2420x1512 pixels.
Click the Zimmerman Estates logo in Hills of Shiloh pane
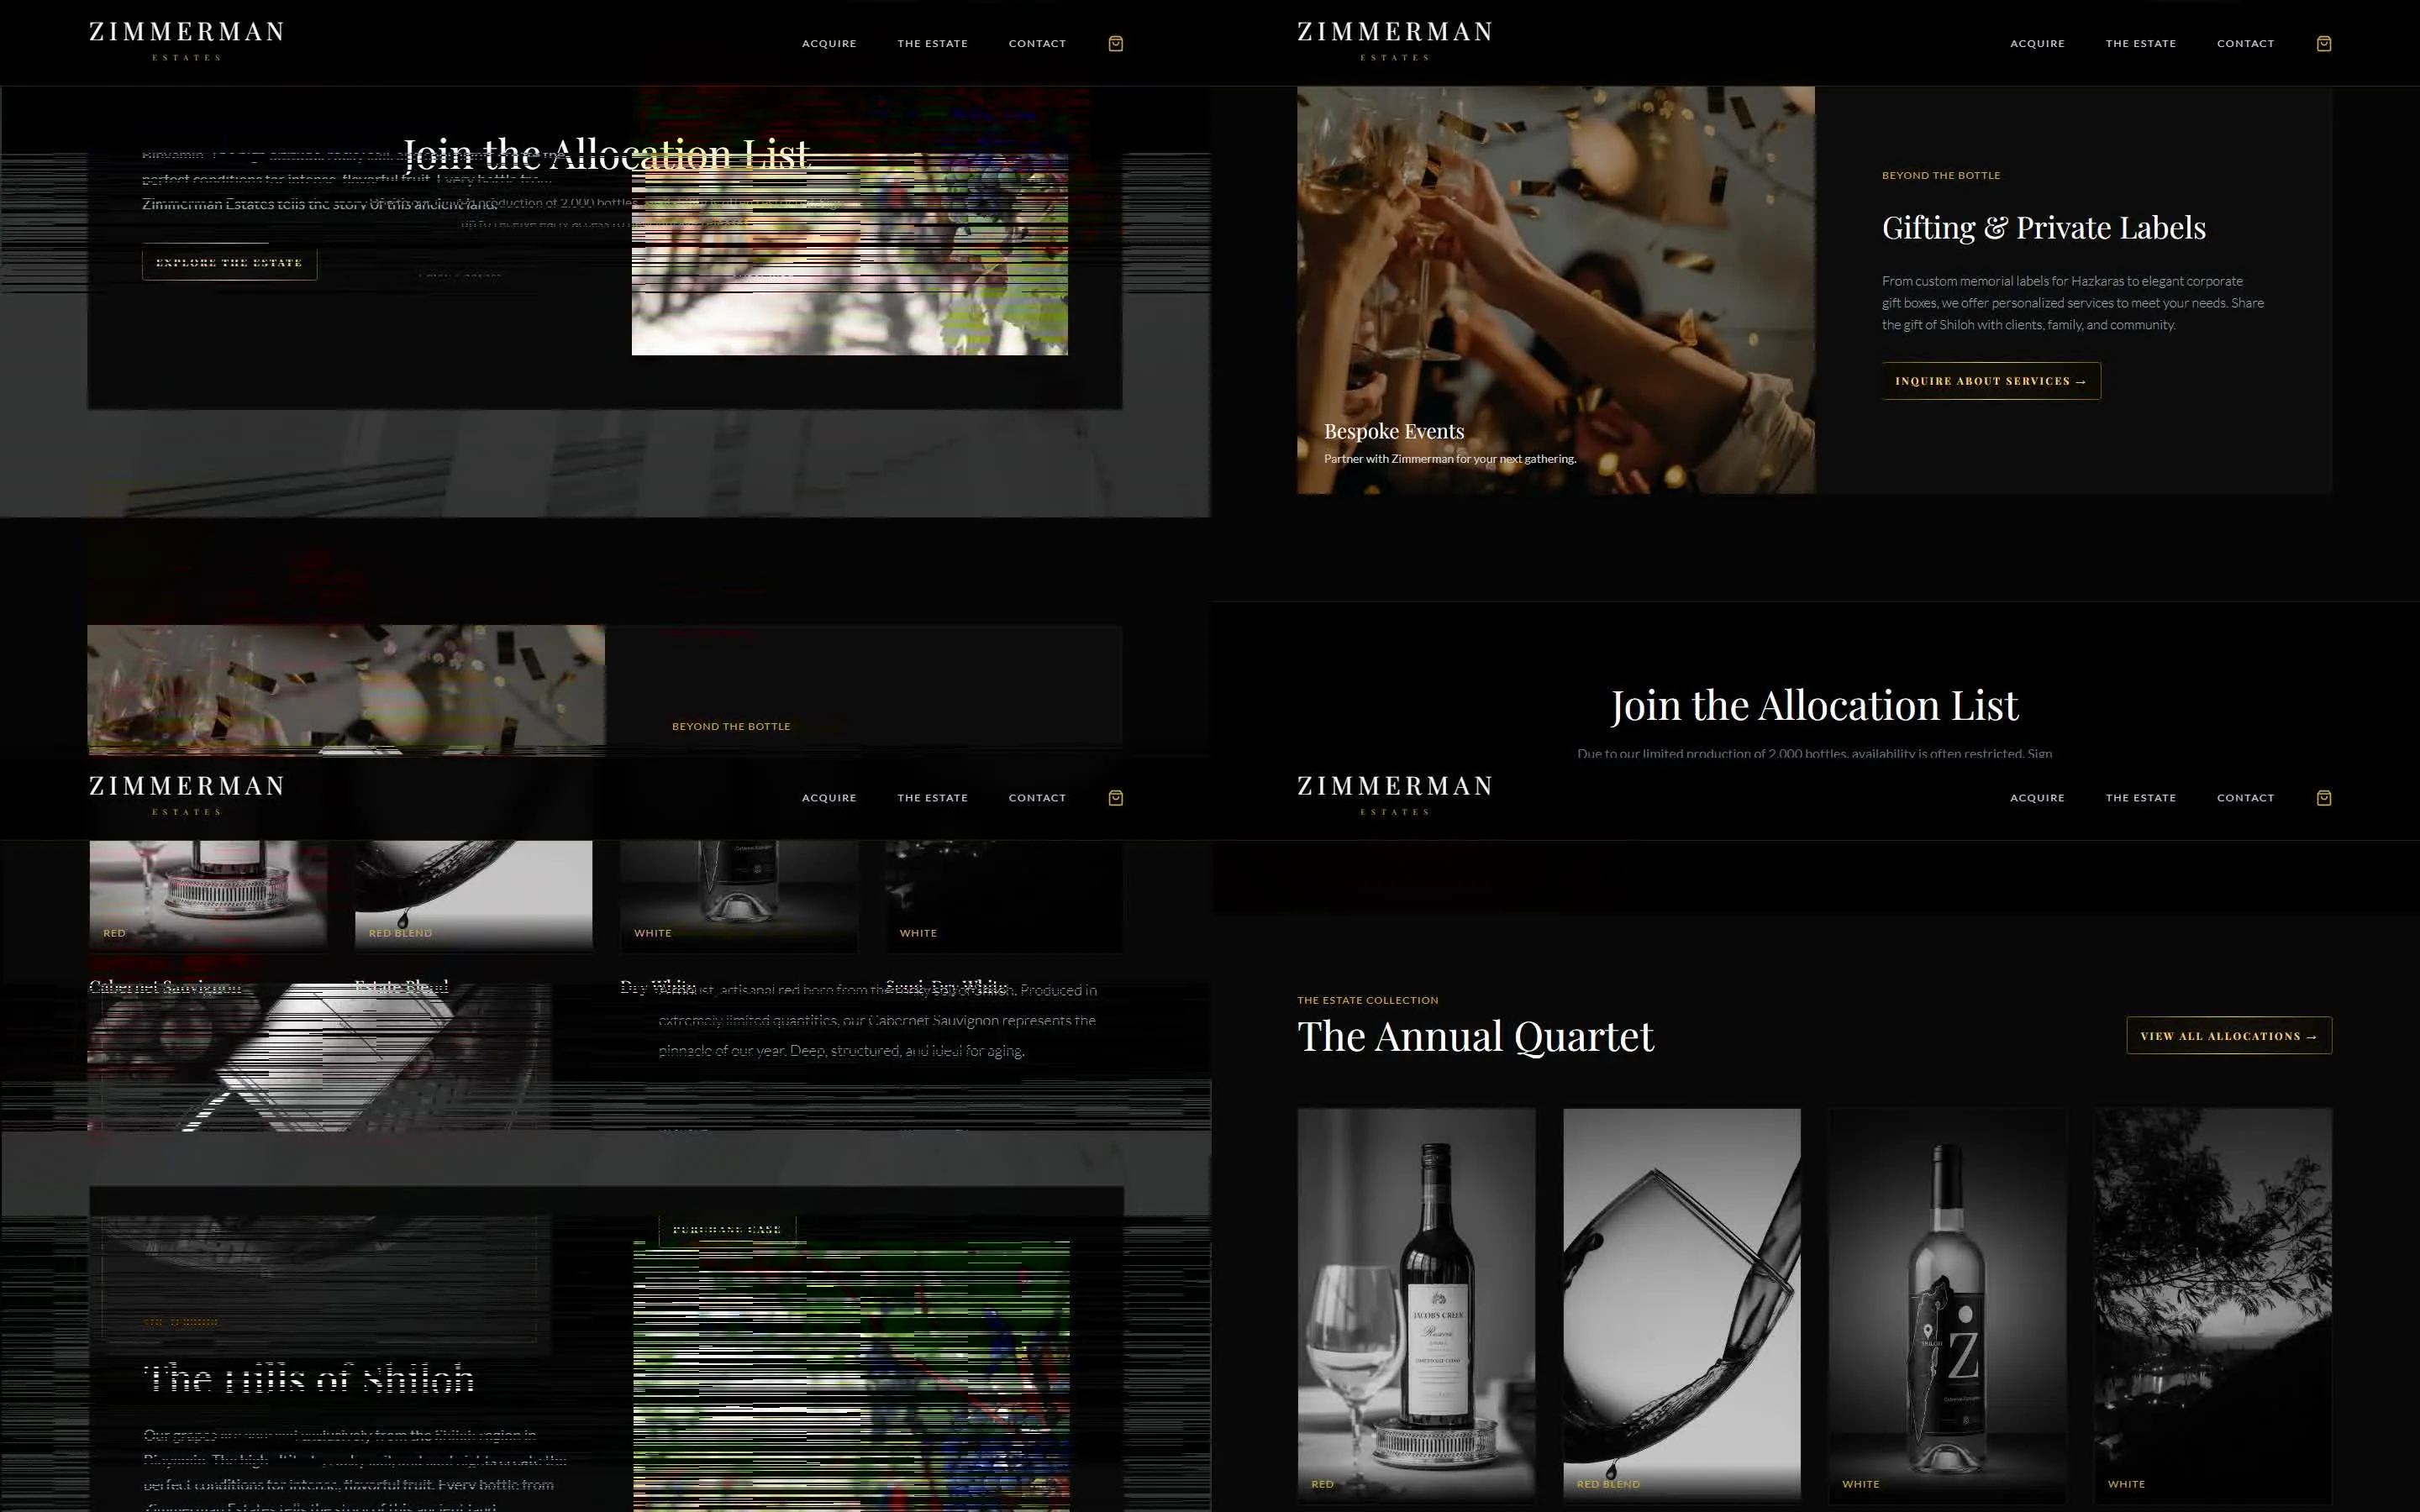[x=186, y=795]
